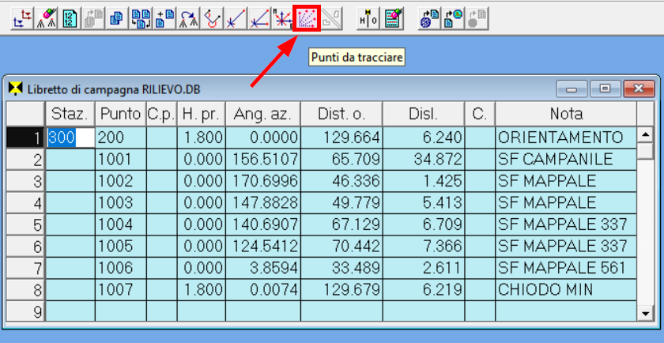The height and width of the screenshot is (343, 664).
Task: Click the list sheet with eraser icon
Action: pos(394,19)
